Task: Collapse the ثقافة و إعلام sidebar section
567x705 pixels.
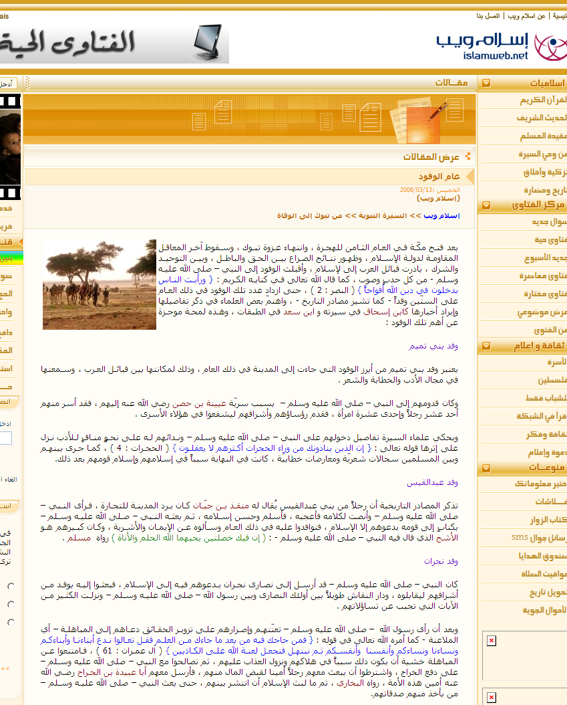Action: tap(487, 346)
